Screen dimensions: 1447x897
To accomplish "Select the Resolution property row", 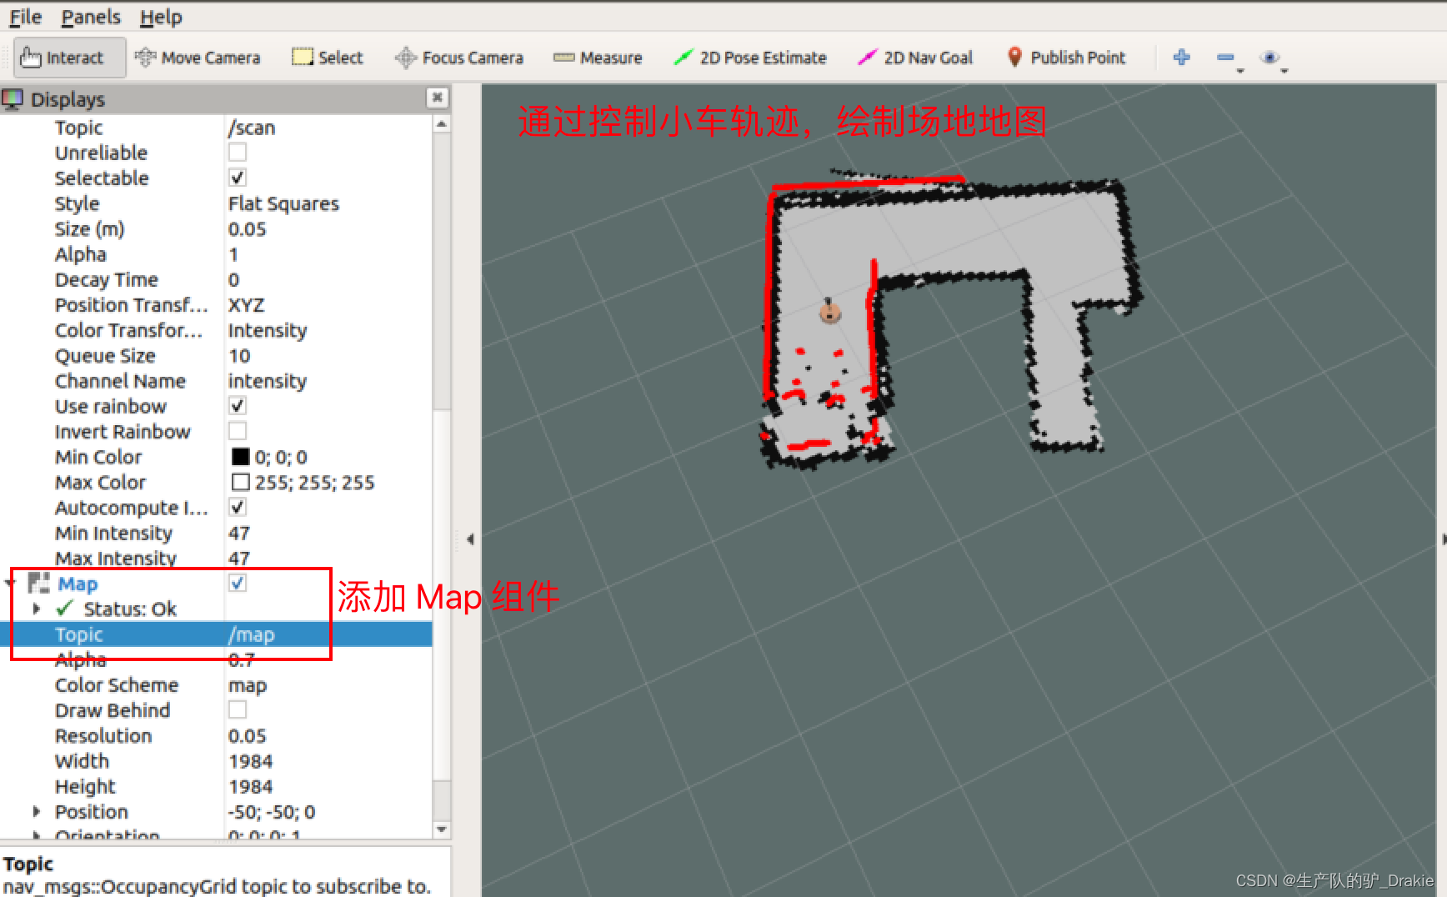I will (x=216, y=736).
